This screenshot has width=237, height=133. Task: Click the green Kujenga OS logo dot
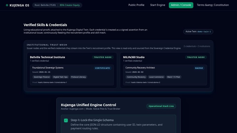7,5
